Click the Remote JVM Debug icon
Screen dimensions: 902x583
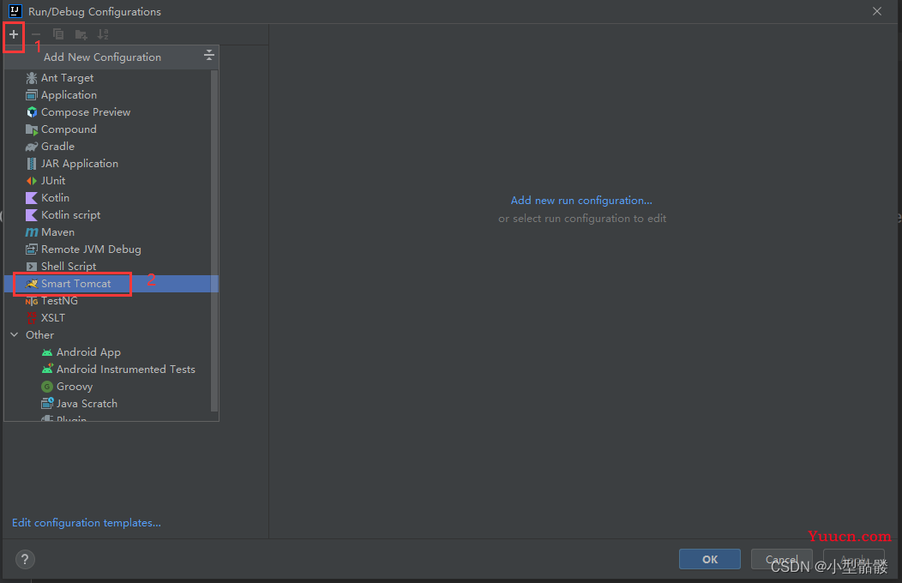coord(32,249)
